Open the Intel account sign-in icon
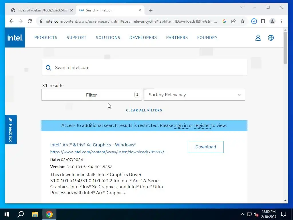The height and width of the screenshot is (220, 293). 258,38
